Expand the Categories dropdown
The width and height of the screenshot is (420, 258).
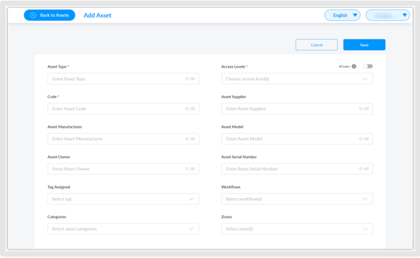click(123, 229)
